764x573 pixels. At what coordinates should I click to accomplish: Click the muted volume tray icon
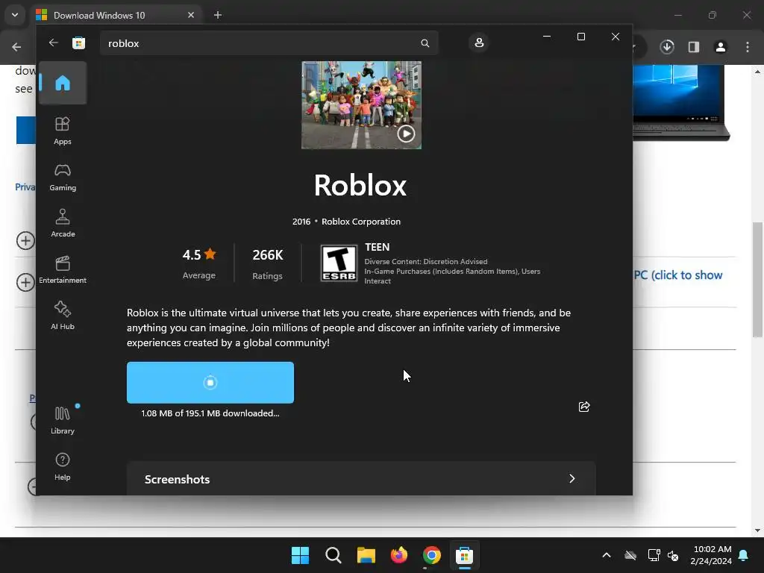pyautogui.click(x=673, y=555)
